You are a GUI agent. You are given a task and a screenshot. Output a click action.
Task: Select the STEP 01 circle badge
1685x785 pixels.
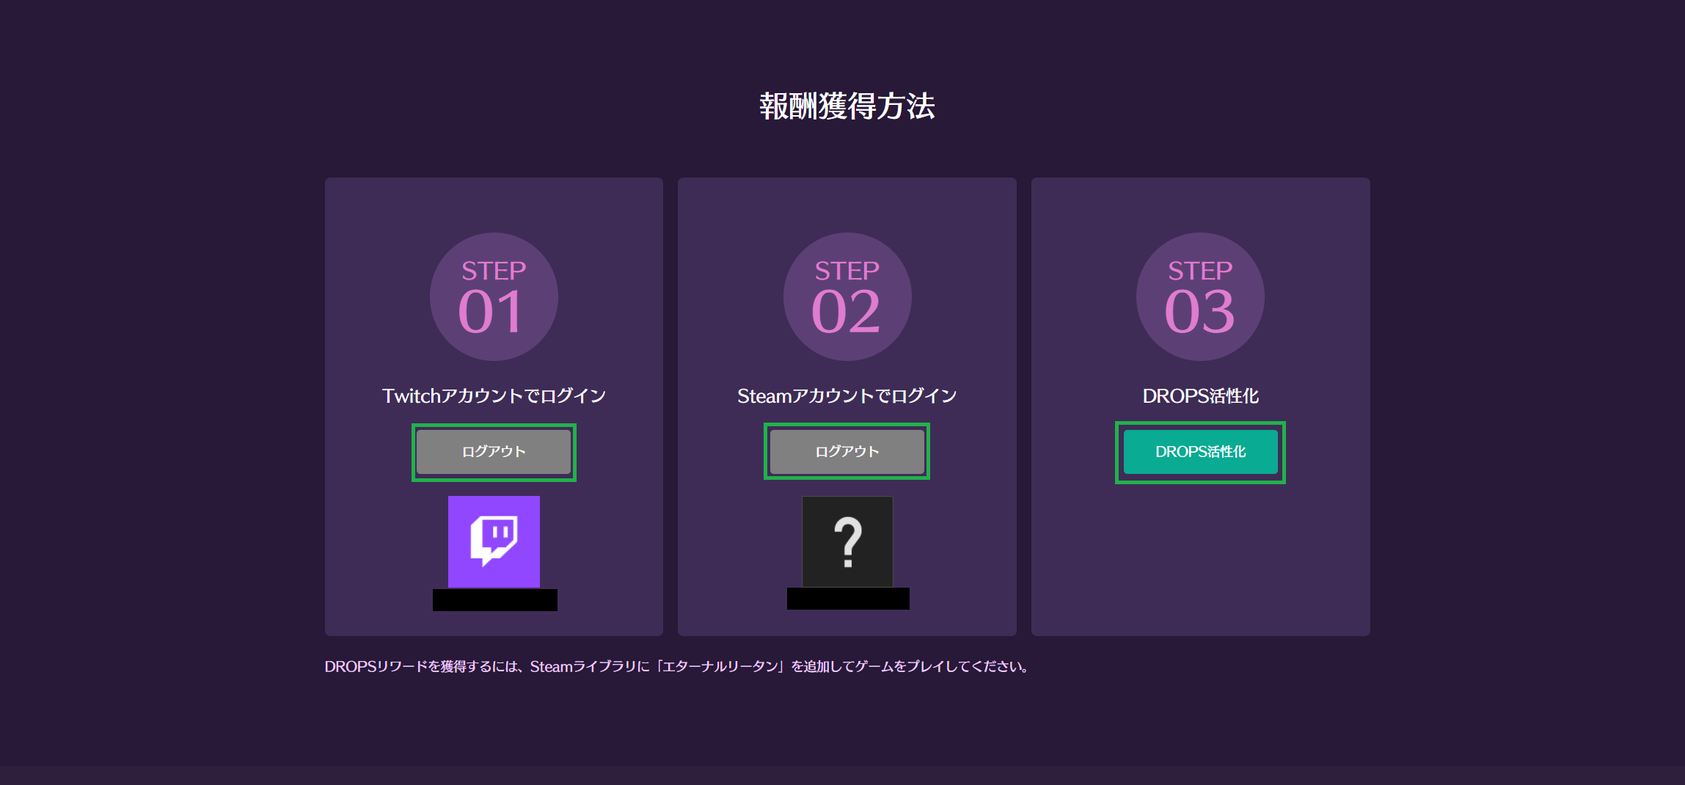(494, 296)
